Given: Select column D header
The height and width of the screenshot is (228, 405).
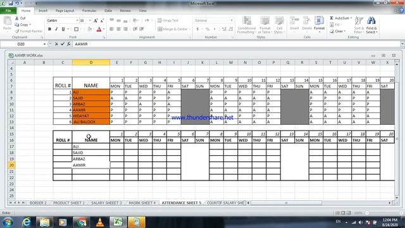Looking at the screenshot, I should tap(91, 62).
